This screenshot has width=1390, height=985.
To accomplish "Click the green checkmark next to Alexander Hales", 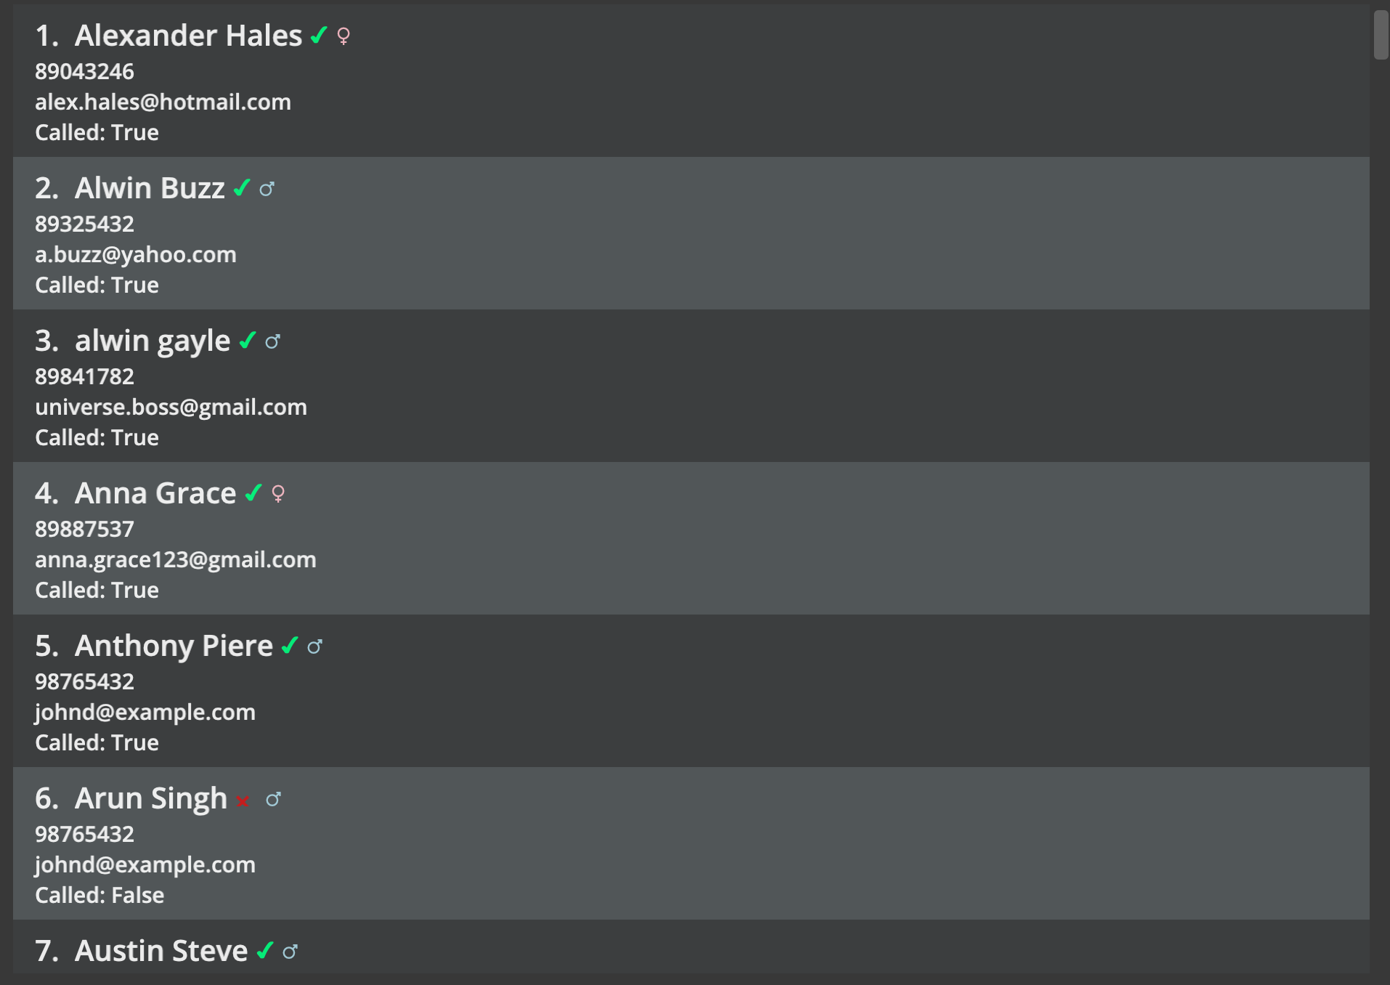I will 318,35.
